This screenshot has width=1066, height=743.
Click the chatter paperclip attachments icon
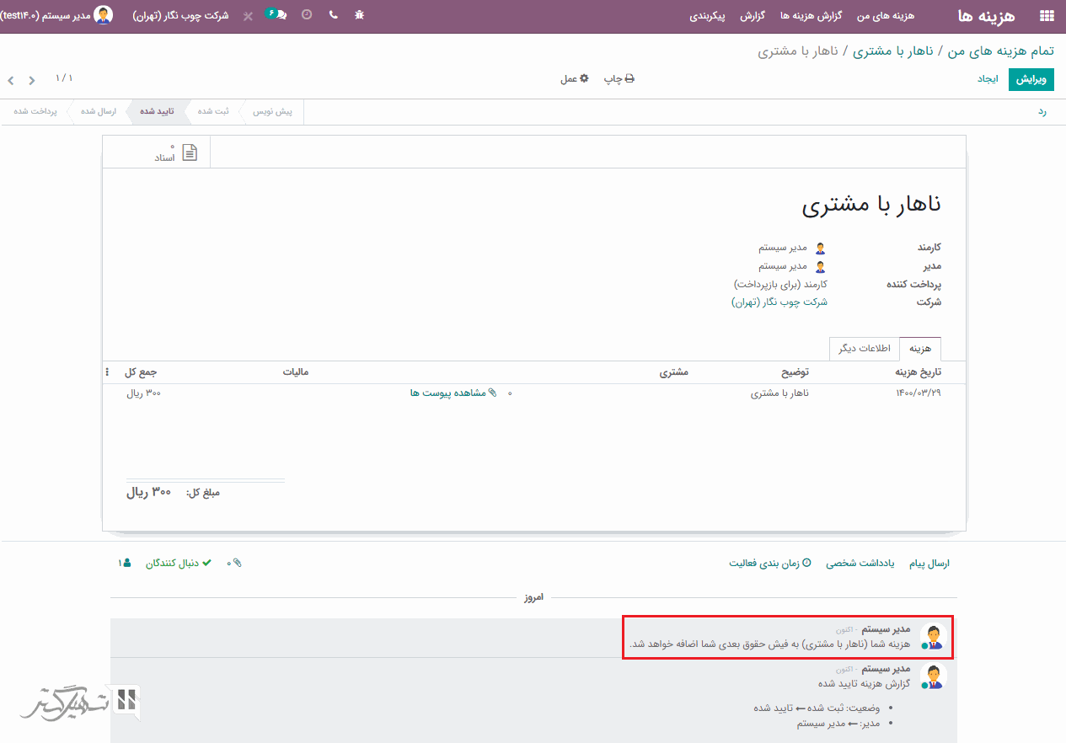(235, 563)
